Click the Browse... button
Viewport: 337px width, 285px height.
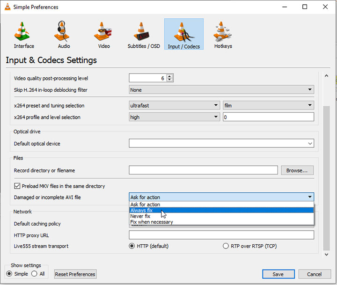click(297, 170)
